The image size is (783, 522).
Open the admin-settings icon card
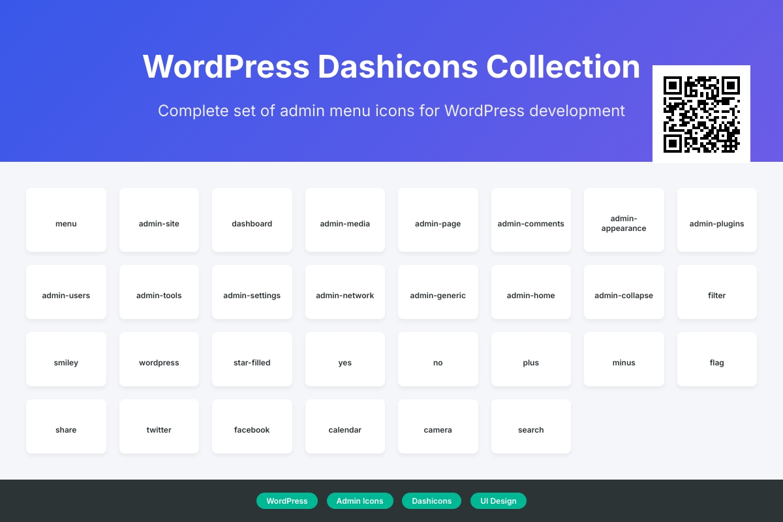coord(252,292)
